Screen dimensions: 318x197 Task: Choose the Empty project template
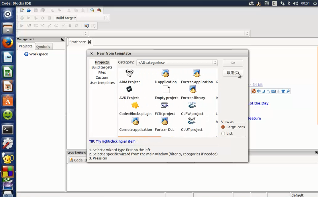(166, 92)
